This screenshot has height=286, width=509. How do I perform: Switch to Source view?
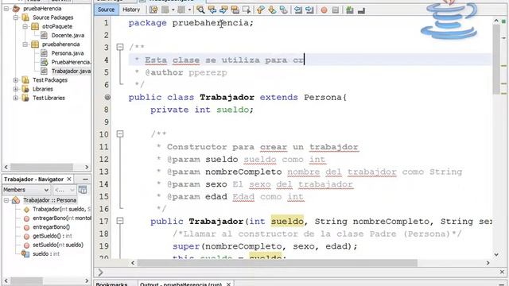pyautogui.click(x=106, y=10)
